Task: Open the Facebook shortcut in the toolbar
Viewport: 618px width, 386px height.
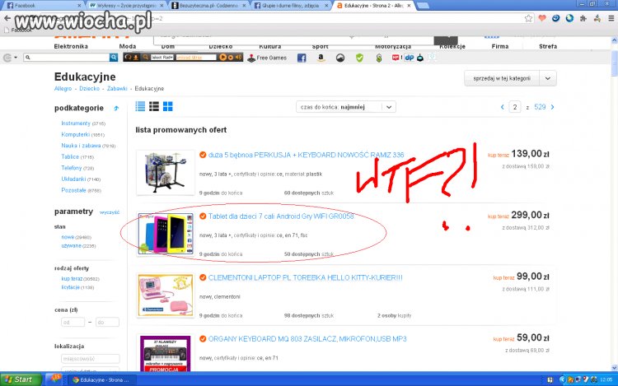Action: point(302,58)
